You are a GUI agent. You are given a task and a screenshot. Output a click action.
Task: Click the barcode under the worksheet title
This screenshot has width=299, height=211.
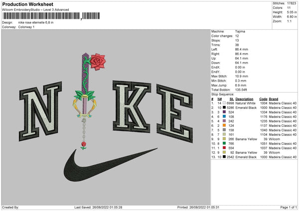coord(51,16)
